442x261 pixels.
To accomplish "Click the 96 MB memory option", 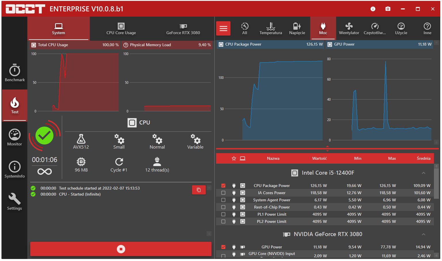I will click(x=81, y=165).
